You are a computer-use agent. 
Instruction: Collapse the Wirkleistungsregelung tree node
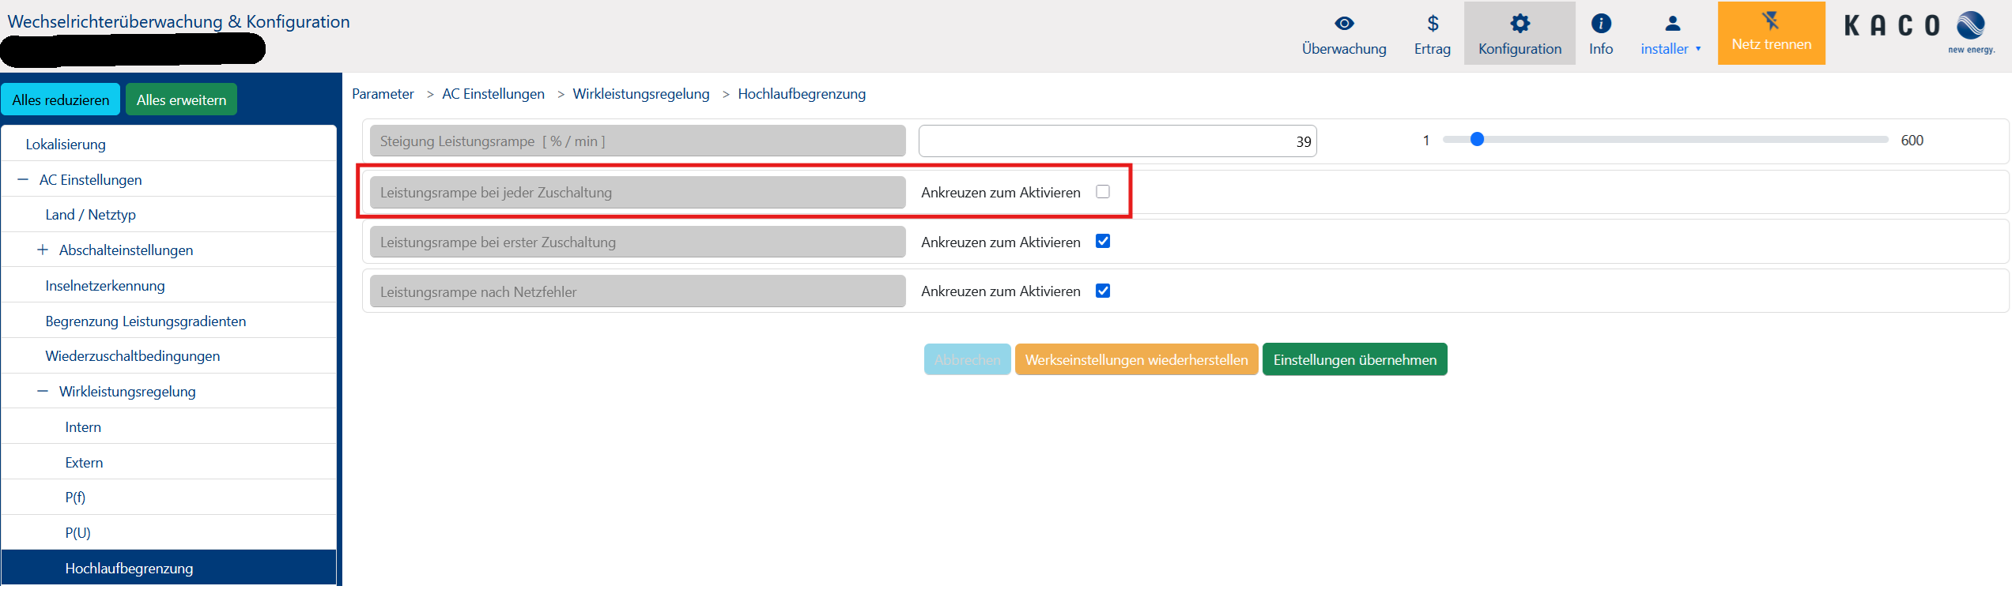point(43,392)
